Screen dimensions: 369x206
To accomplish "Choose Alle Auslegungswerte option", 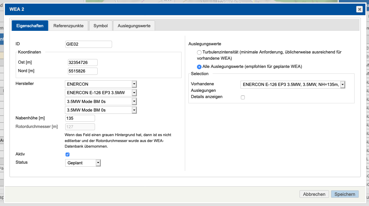I will click(x=199, y=67).
